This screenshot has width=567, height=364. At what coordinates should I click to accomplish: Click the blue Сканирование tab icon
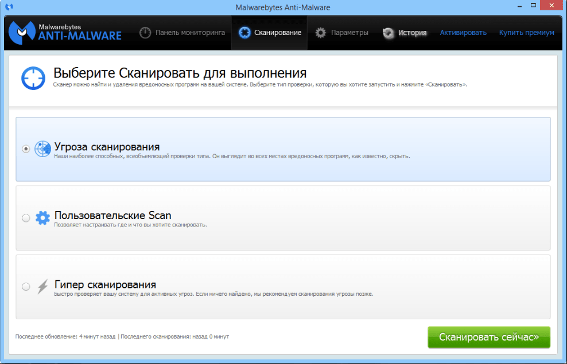click(x=245, y=33)
